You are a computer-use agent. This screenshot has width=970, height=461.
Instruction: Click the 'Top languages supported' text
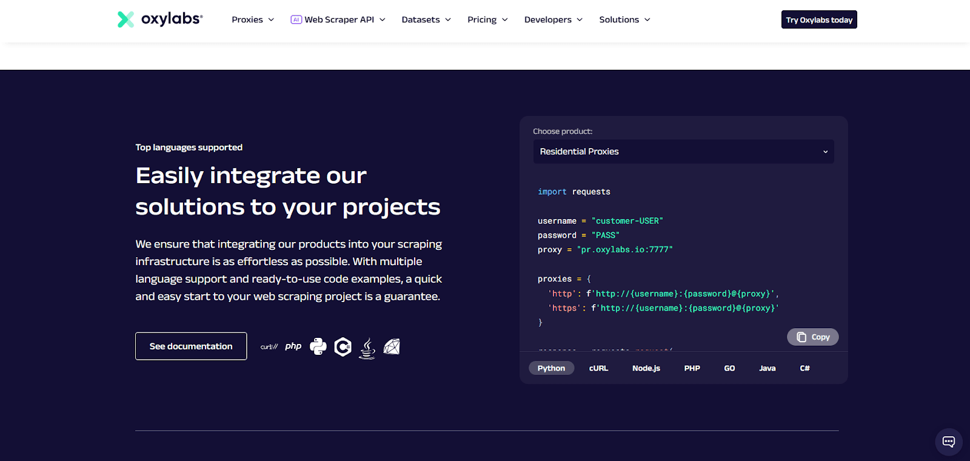tap(189, 147)
